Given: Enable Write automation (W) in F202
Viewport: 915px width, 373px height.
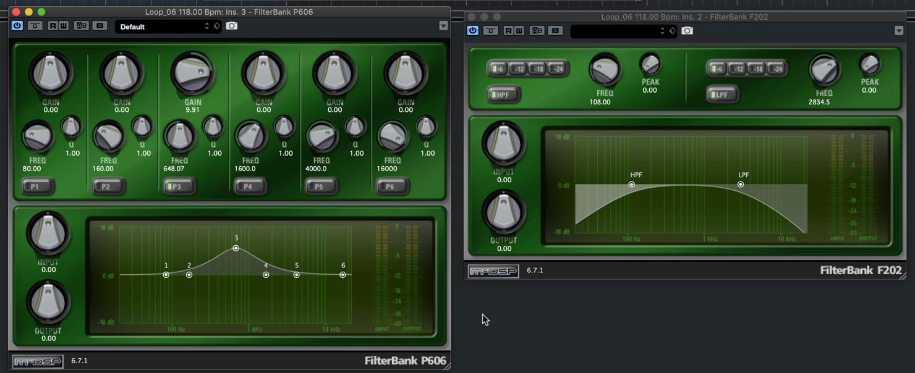Looking at the screenshot, I should click(519, 30).
